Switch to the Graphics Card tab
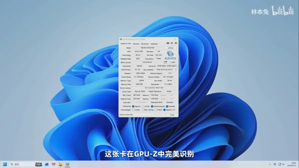 [126, 44]
